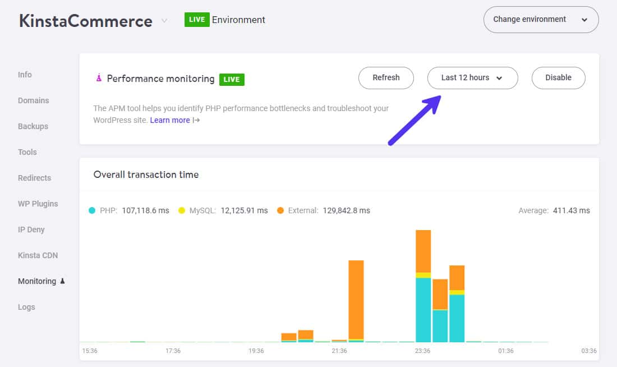617x367 pixels.
Task: Open the Learn more link
Action: tap(170, 120)
